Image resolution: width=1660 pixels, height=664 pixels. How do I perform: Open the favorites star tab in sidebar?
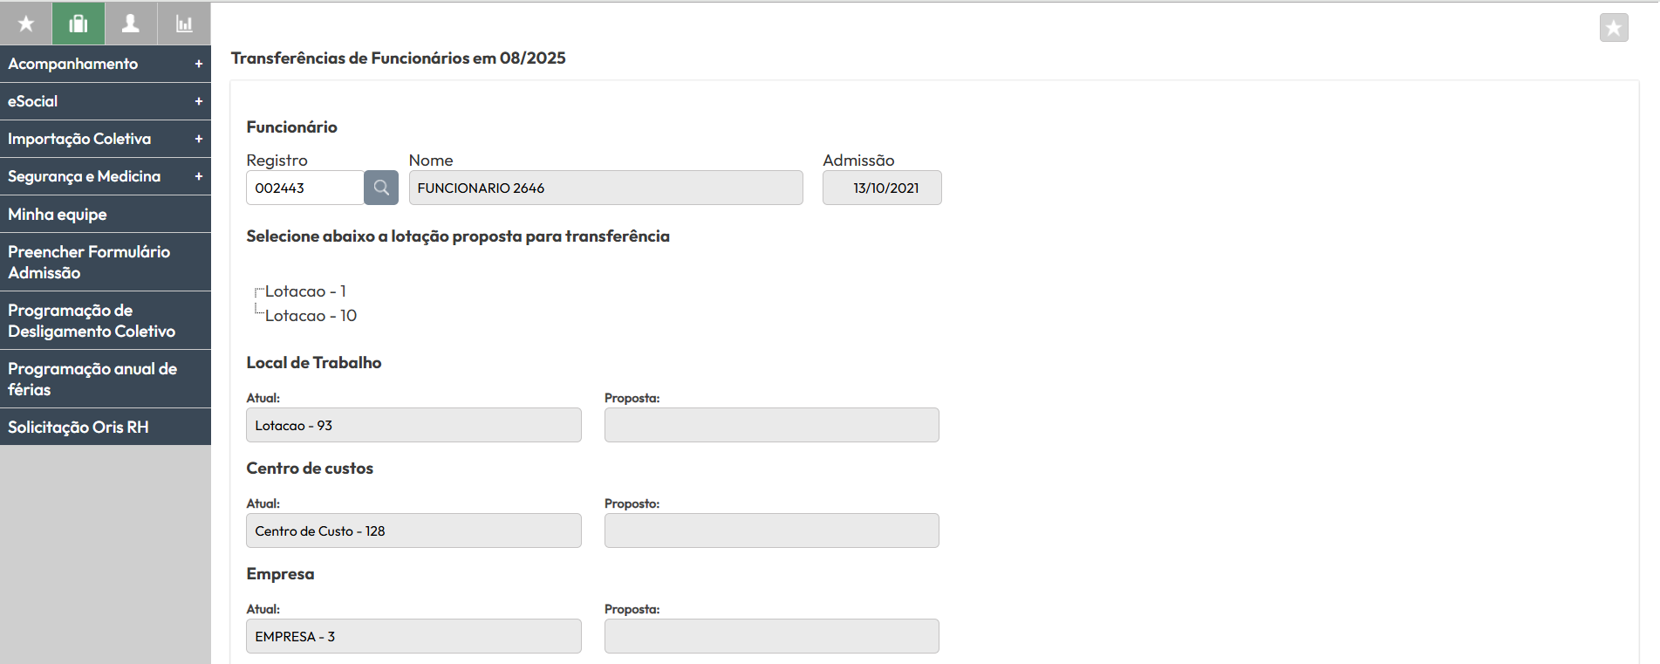click(x=26, y=24)
